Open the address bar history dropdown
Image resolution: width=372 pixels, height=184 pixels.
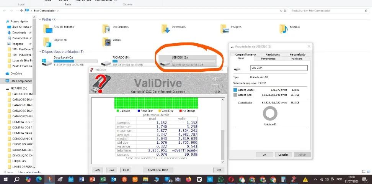point(281,11)
